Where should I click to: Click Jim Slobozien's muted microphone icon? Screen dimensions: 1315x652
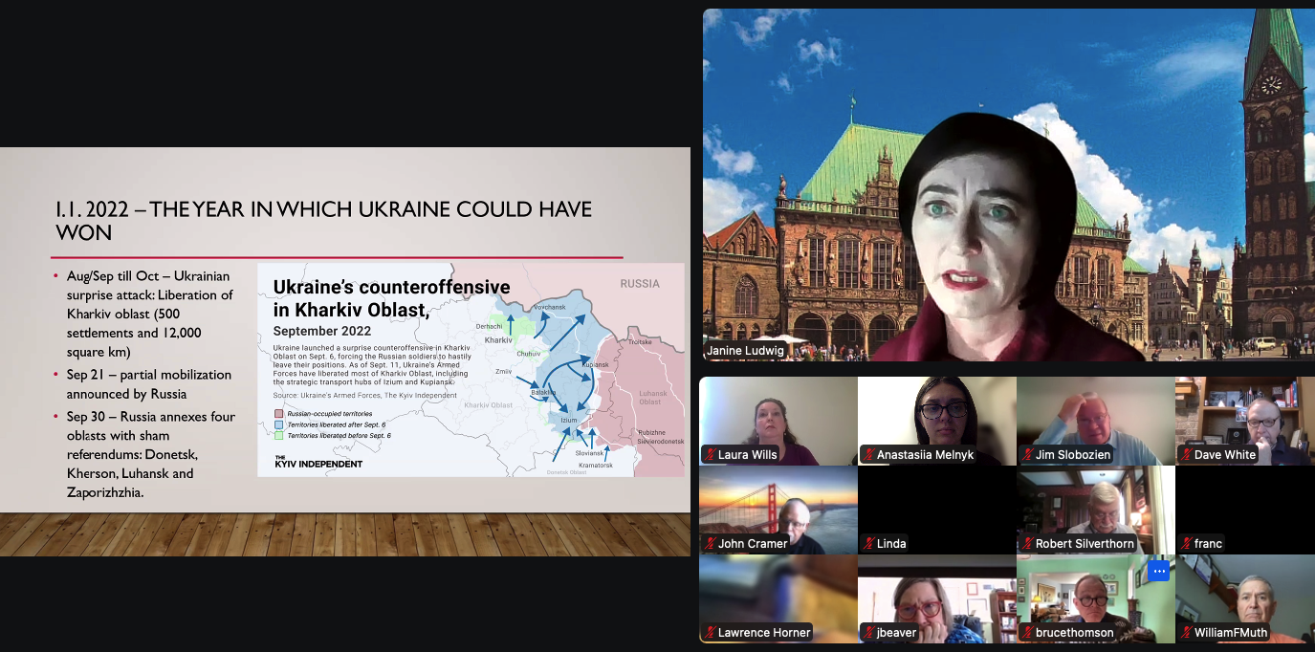click(1028, 455)
